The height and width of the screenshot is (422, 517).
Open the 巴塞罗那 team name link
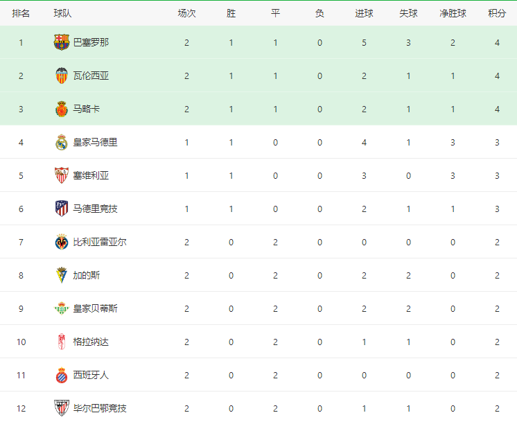[91, 42]
